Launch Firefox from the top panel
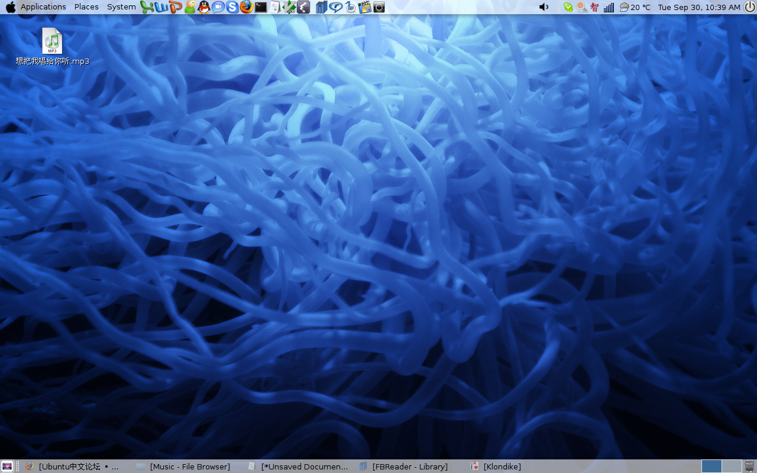The height and width of the screenshot is (473, 757). coord(247,7)
